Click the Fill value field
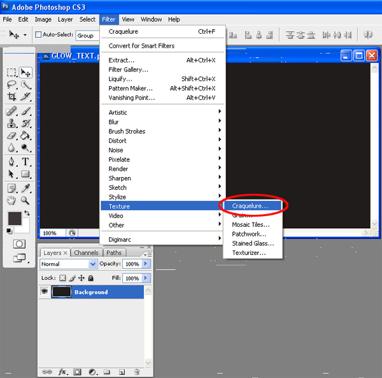 (132, 279)
